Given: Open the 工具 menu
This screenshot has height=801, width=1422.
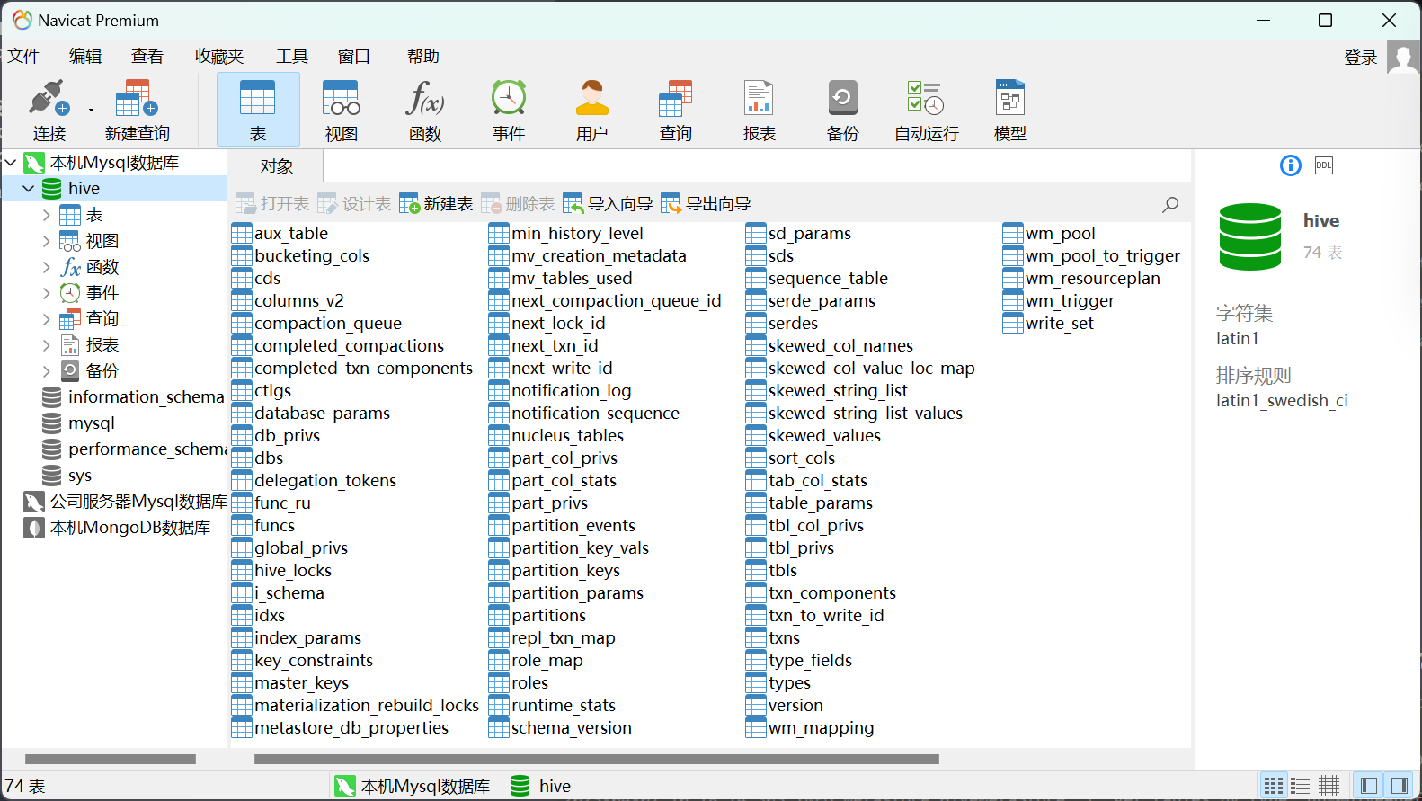Looking at the screenshot, I should pos(292,57).
